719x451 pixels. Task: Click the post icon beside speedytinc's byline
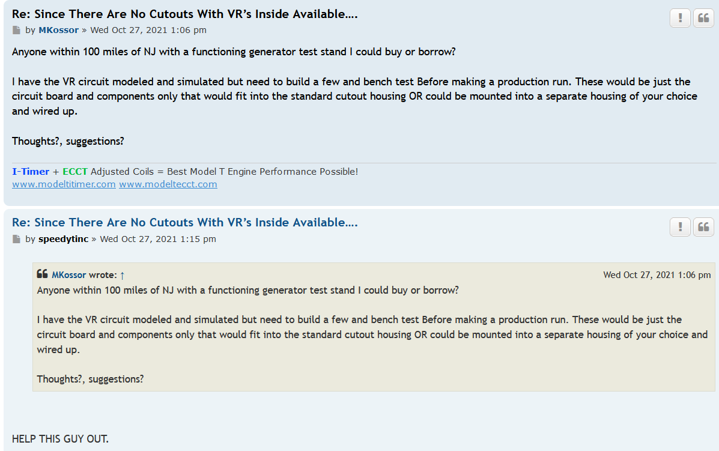point(16,239)
